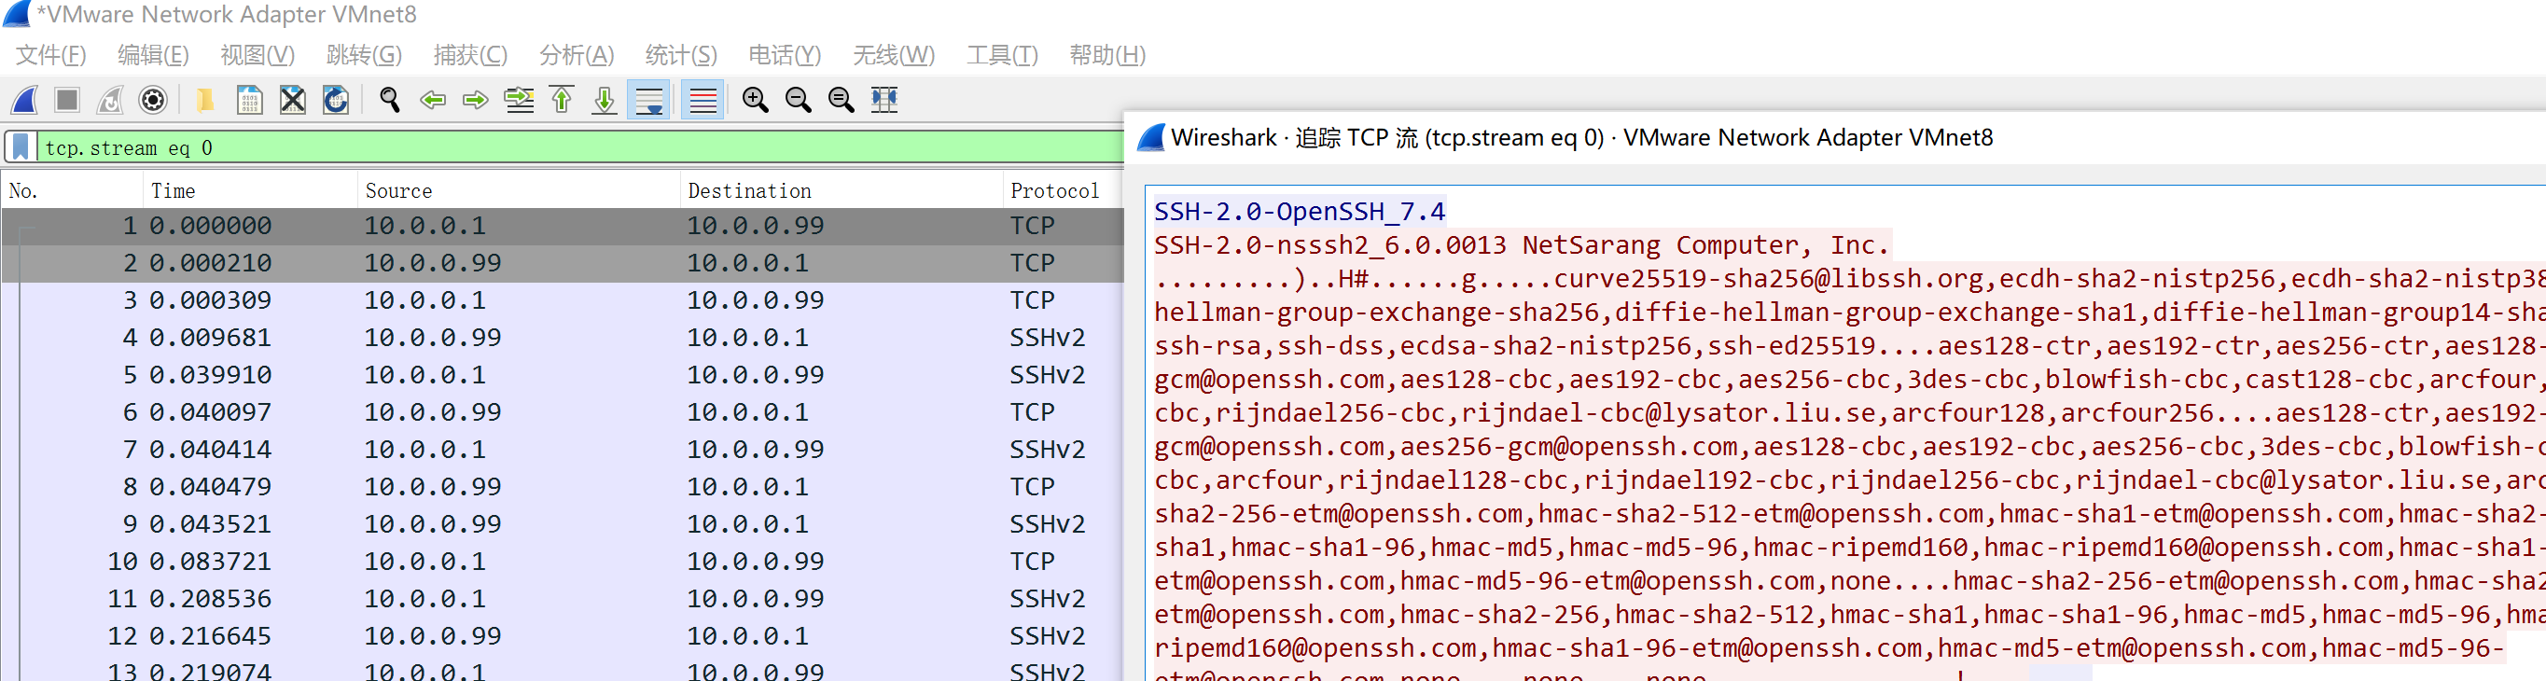Reload this capture file
Viewport: 2546px width, 681px height.
336,100
